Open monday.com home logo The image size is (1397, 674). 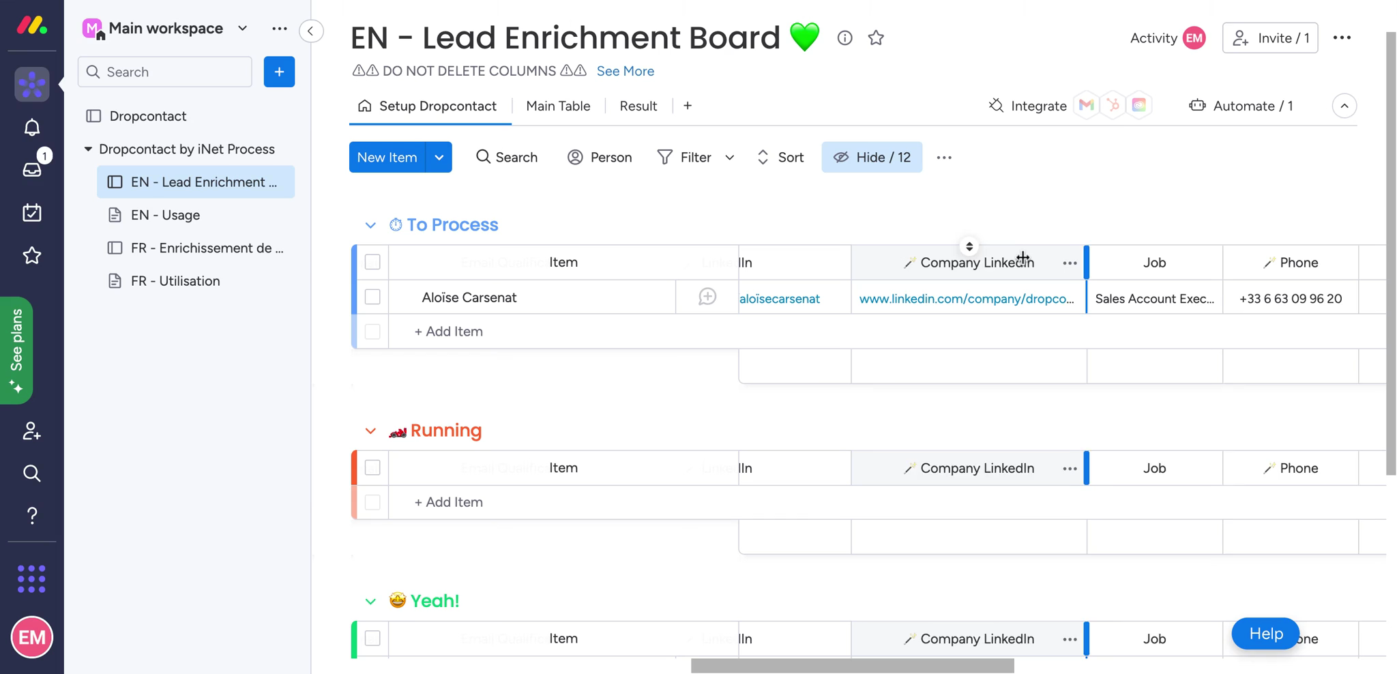click(x=32, y=26)
